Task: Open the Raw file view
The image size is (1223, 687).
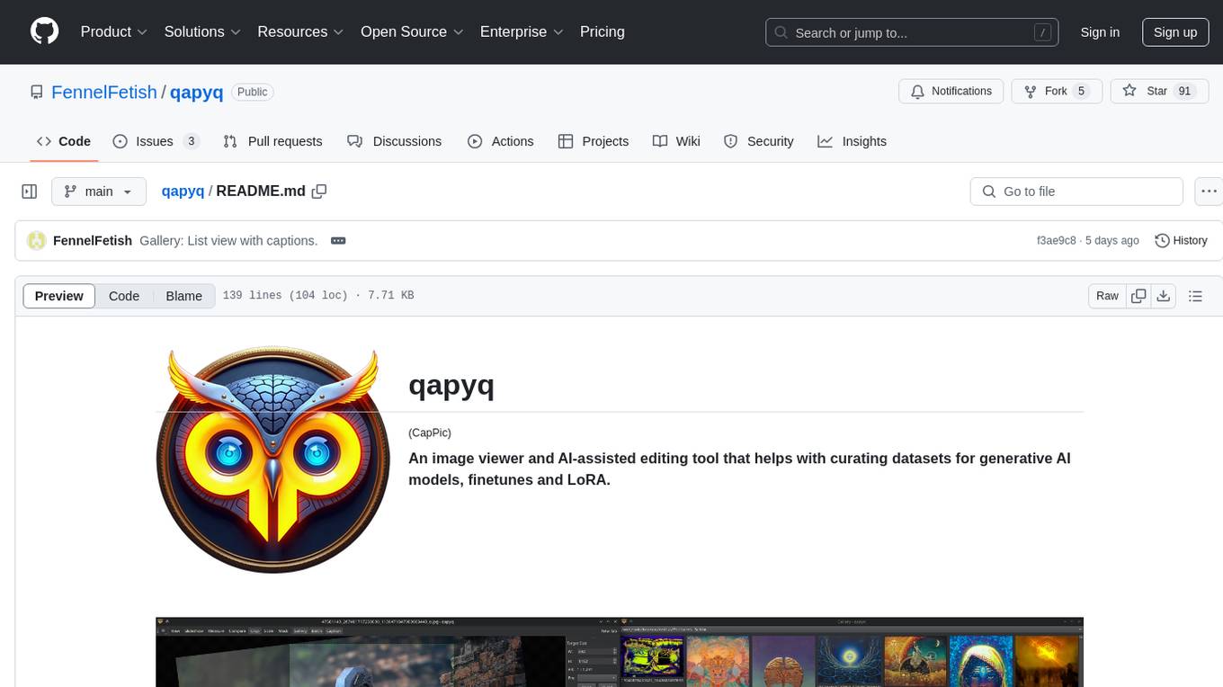Action: tap(1107, 296)
